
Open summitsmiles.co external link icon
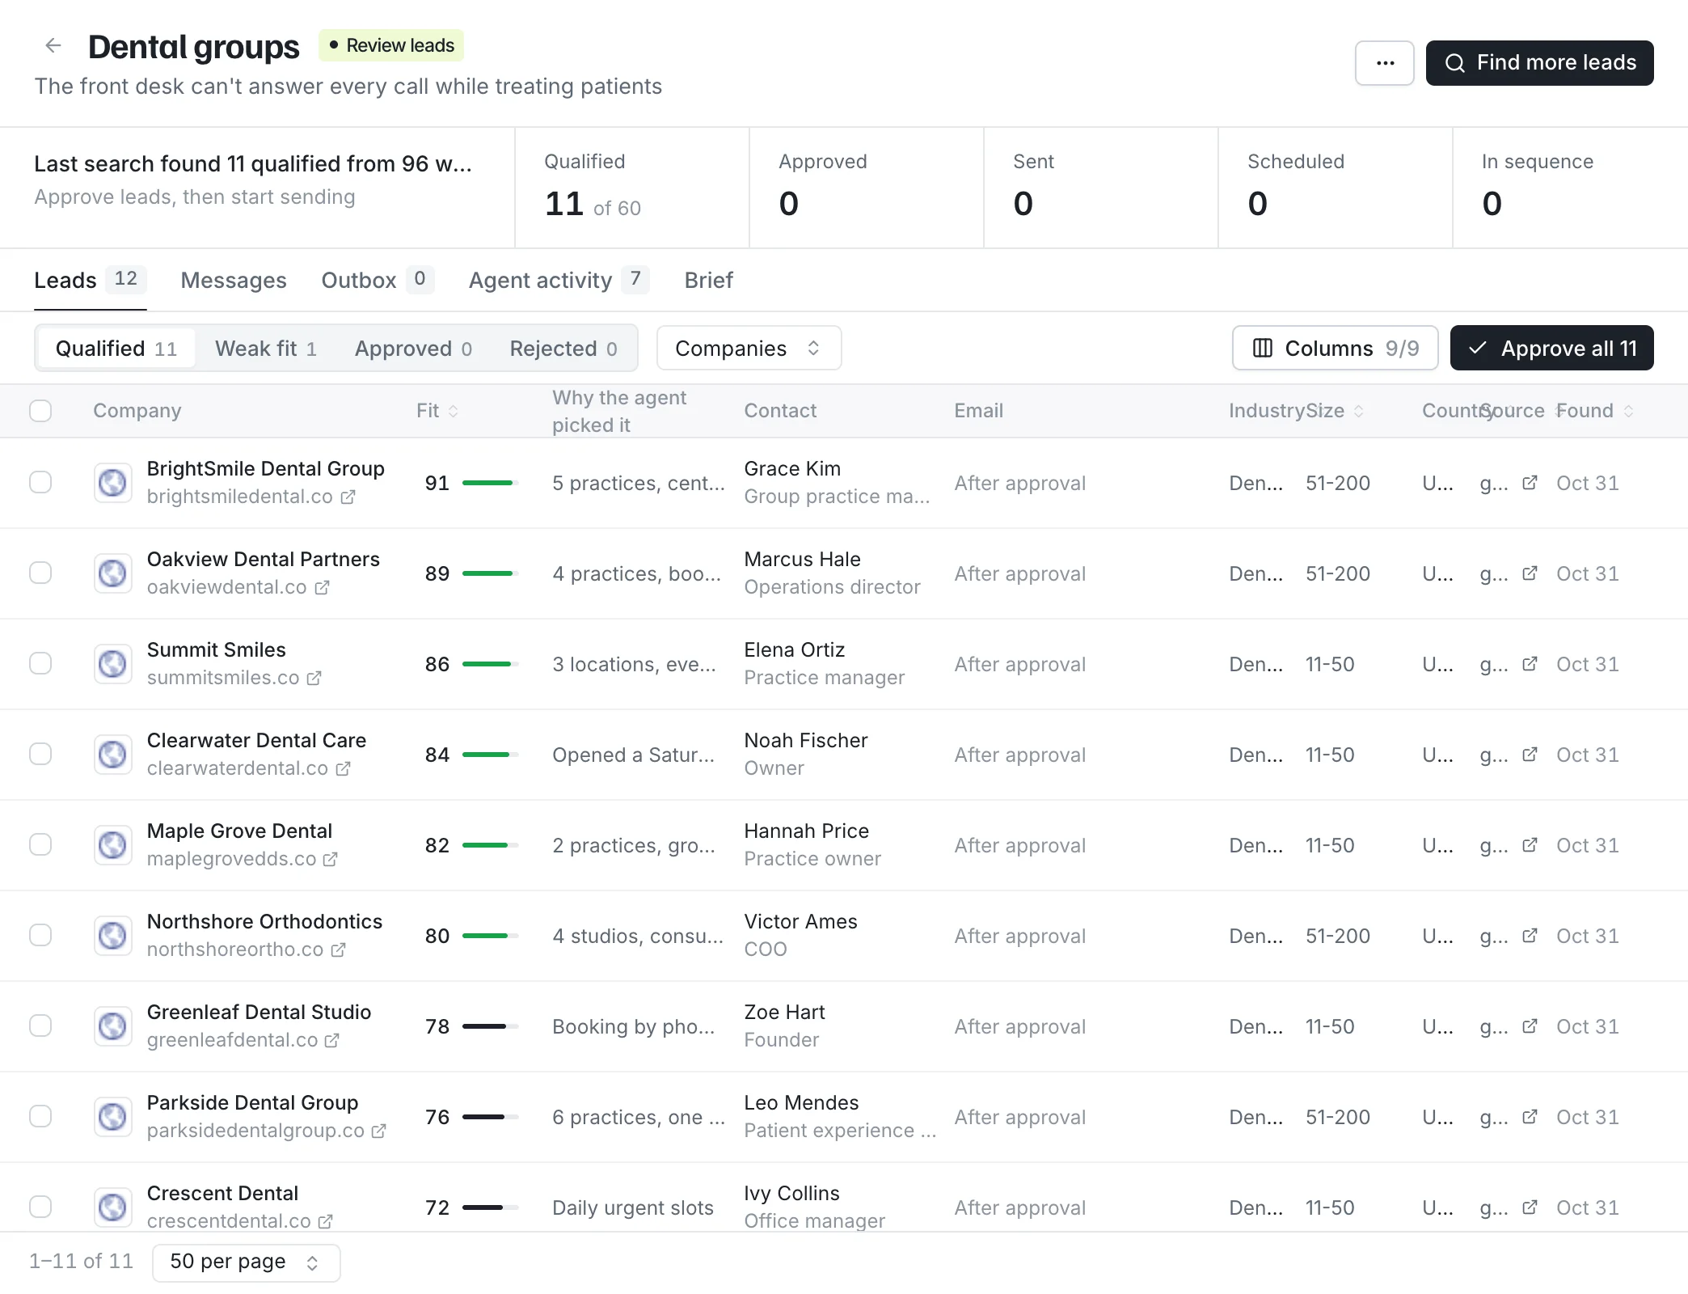(x=314, y=678)
